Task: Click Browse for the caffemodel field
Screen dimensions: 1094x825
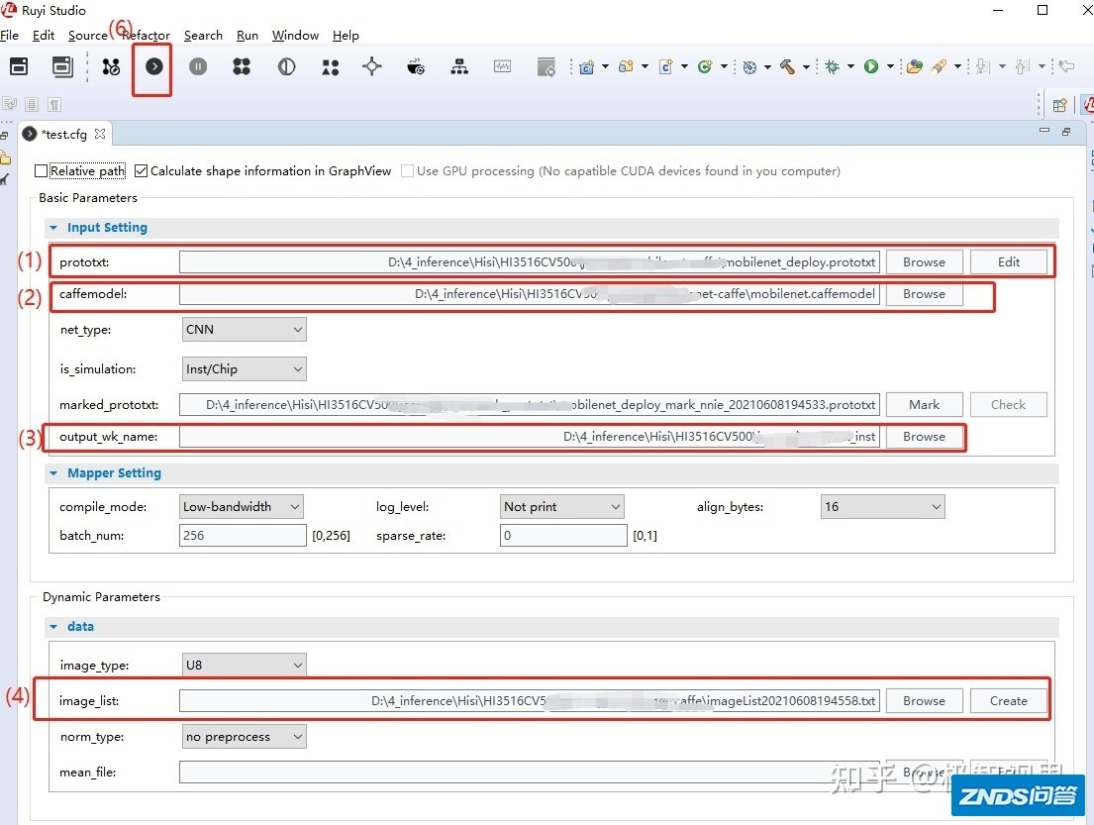Action: [925, 294]
